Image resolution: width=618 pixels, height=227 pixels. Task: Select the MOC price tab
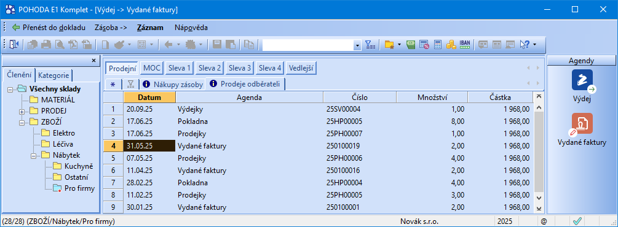152,67
